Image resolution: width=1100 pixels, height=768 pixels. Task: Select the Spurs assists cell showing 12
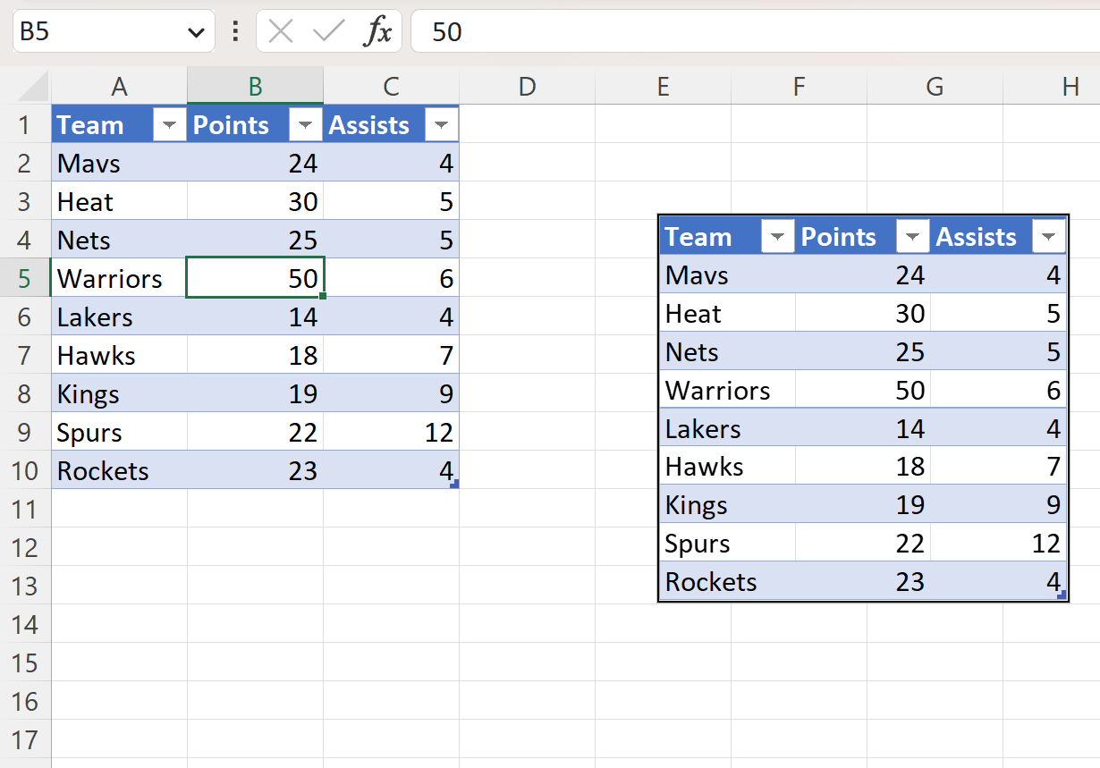[x=391, y=432]
